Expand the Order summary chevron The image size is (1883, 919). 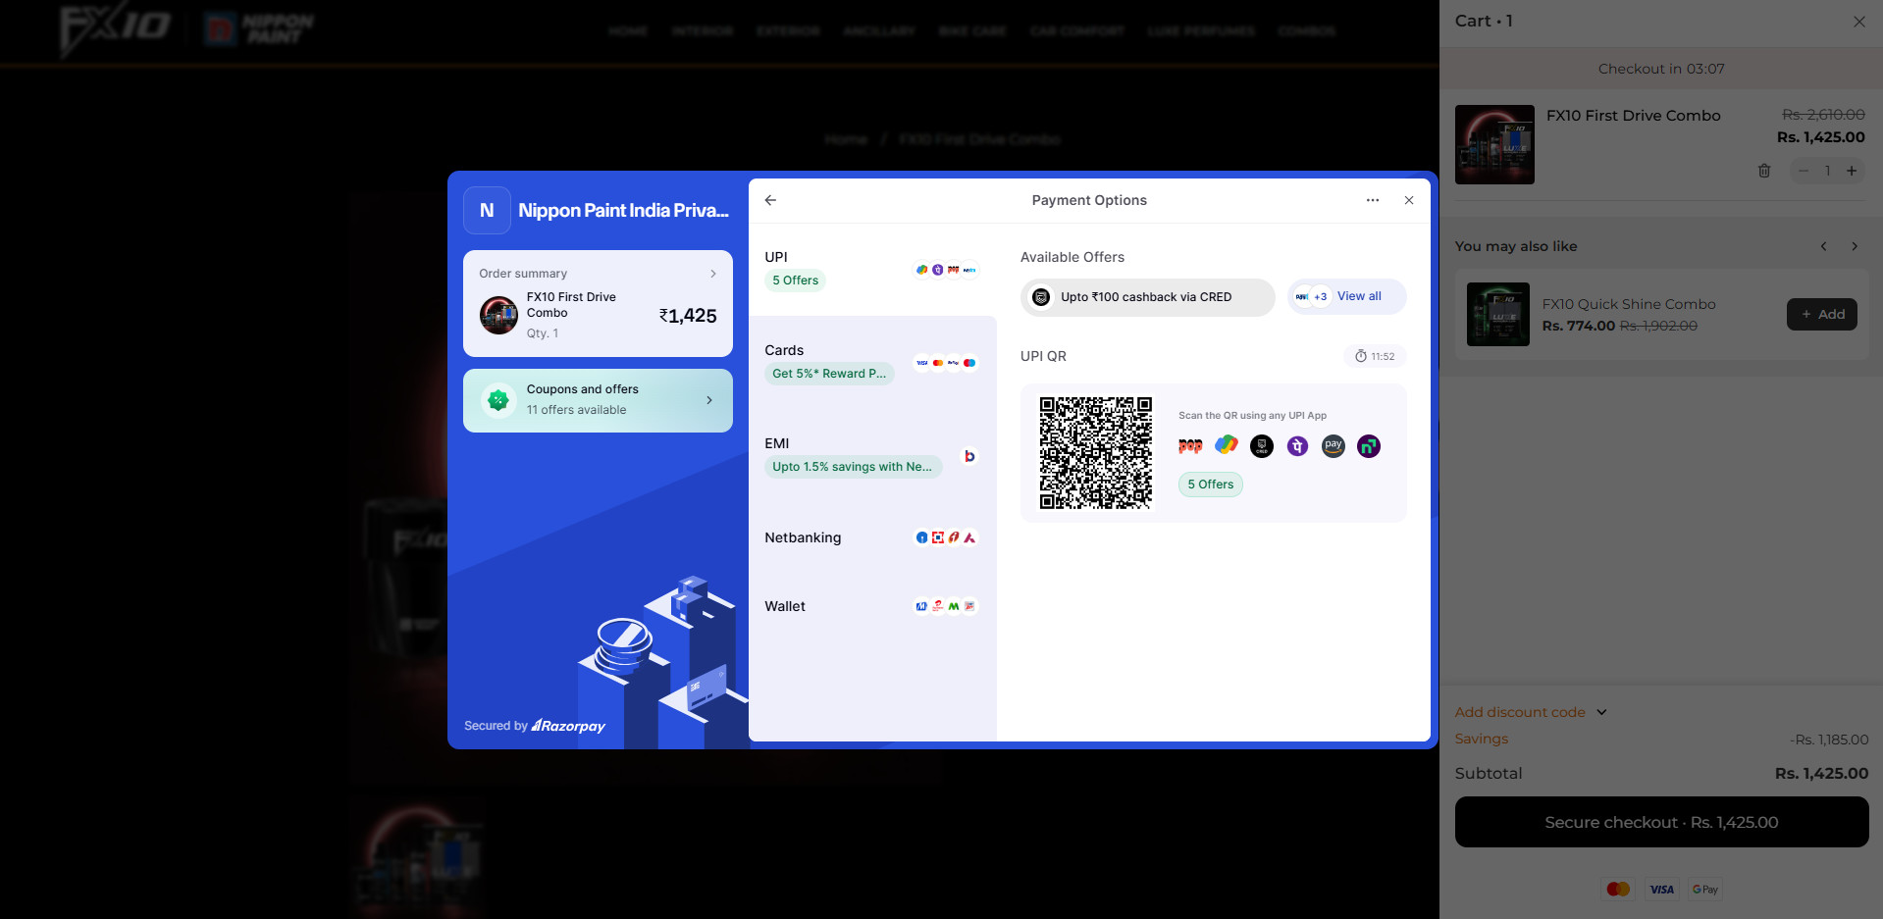713,274
